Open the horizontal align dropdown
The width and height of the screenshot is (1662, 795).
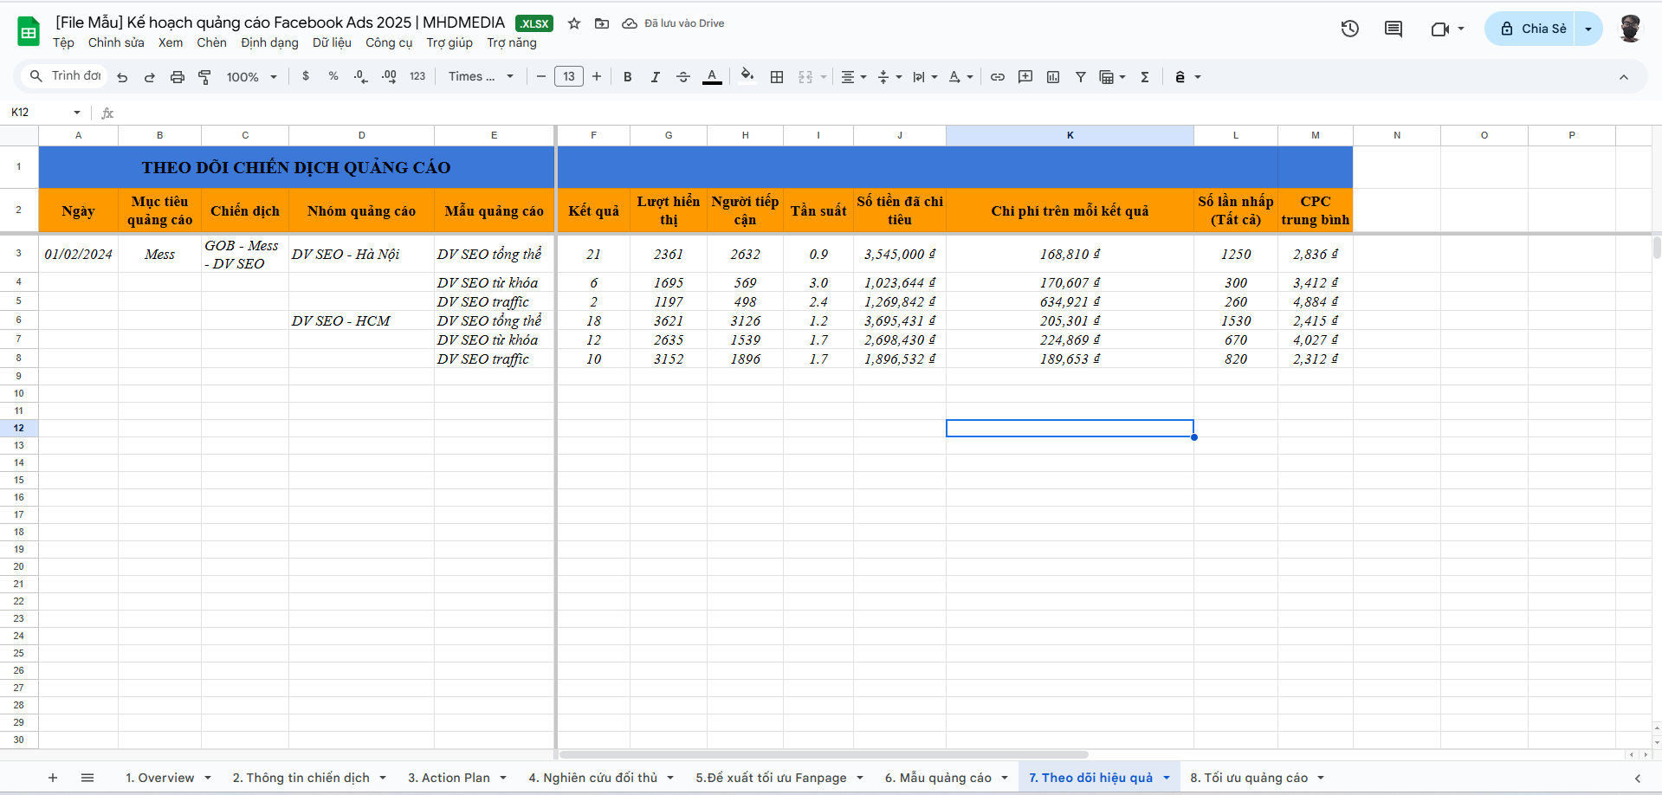[854, 77]
